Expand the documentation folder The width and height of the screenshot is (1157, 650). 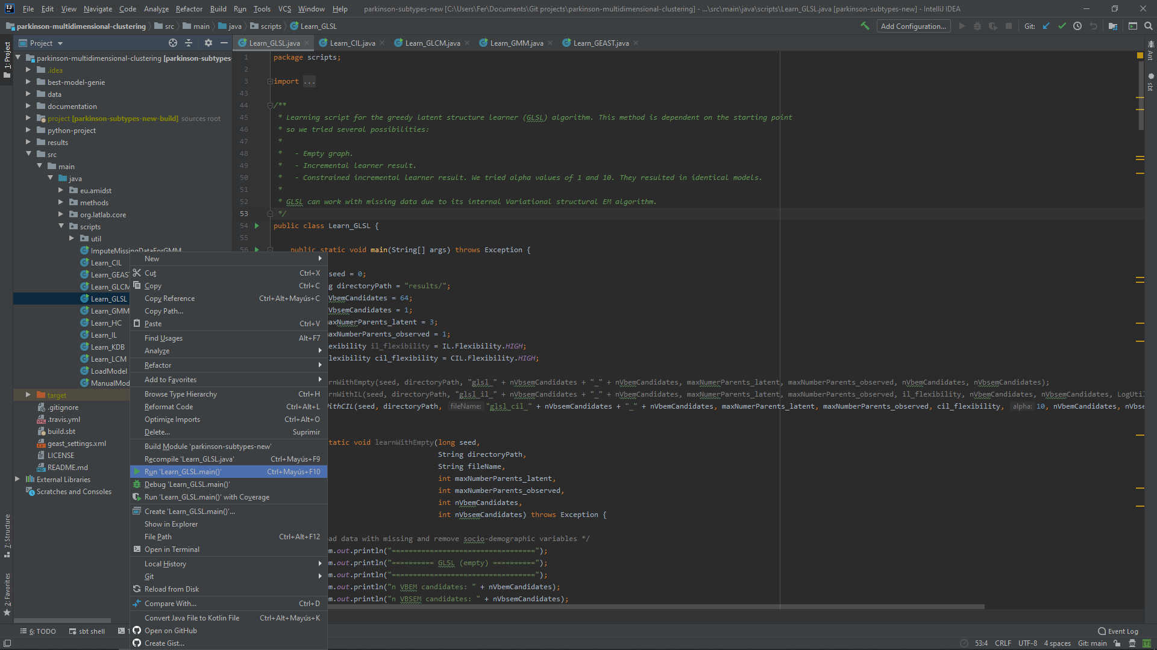(28, 106)
